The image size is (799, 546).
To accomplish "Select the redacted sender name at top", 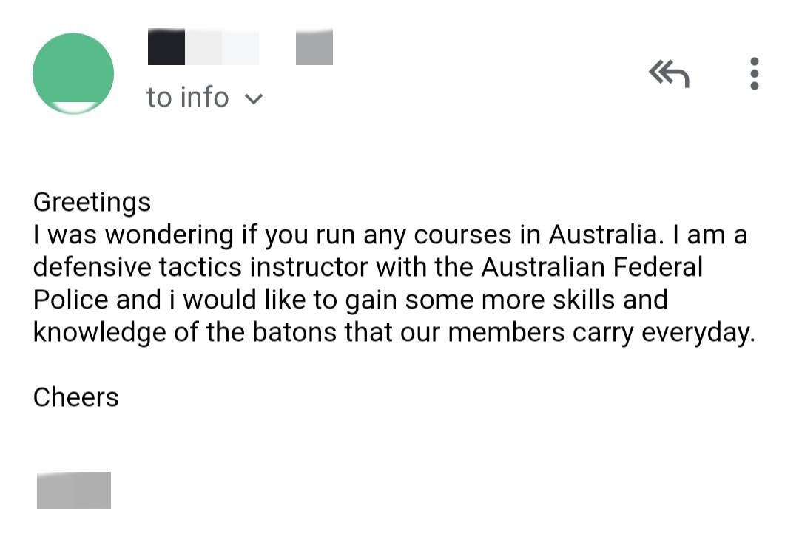I will coord(203,47).
